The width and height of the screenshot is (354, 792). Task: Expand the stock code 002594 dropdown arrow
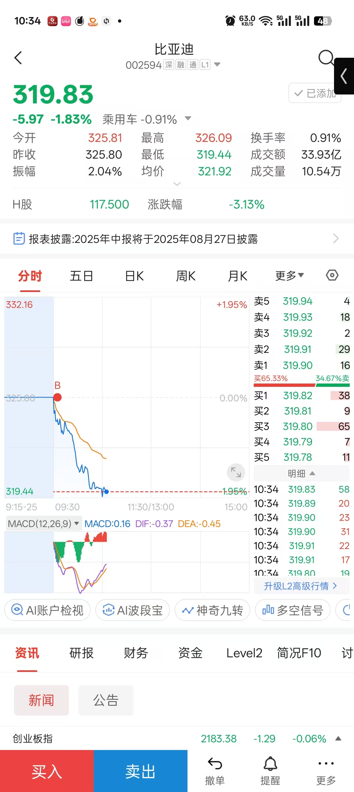[217, 65]
